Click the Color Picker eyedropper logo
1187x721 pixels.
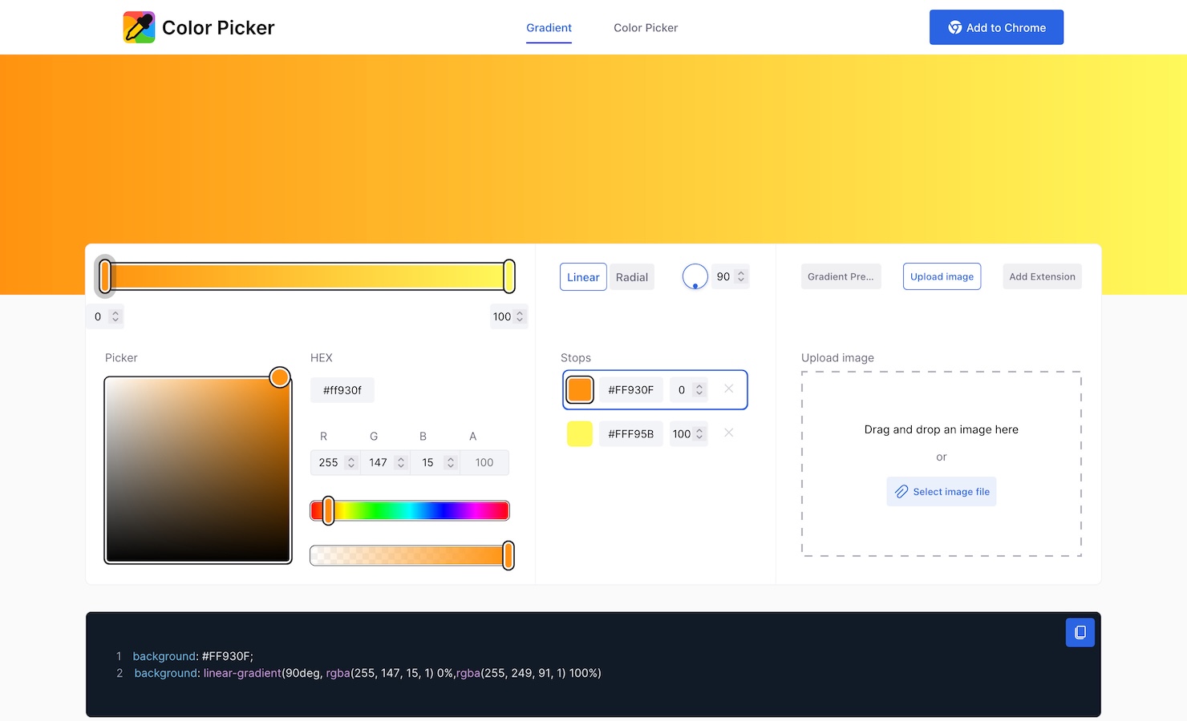(x=139, y=27)
